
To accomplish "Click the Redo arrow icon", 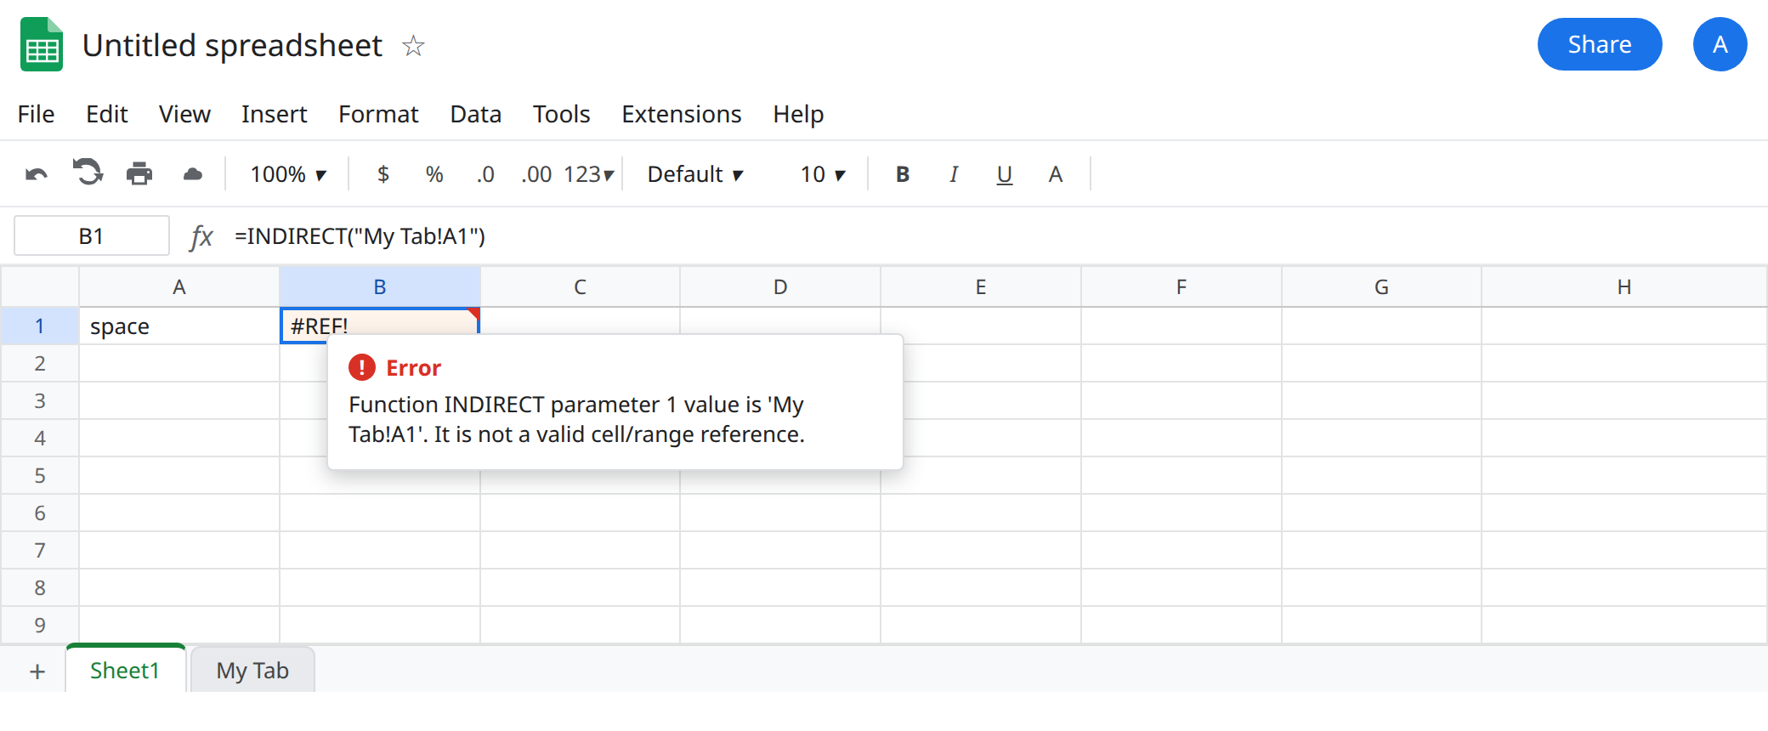I will [x=88, y=173].
